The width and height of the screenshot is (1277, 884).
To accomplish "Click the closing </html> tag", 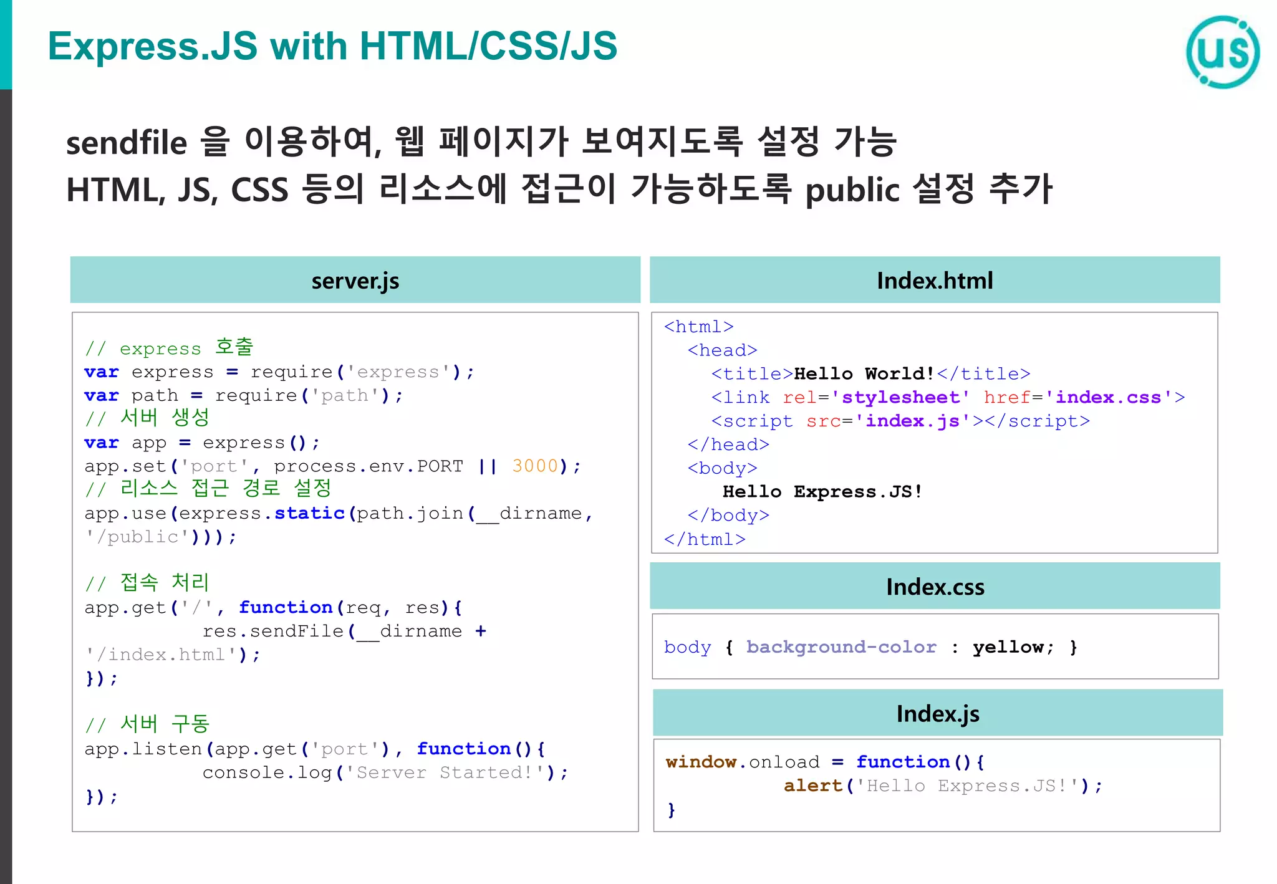I will 705,539.
